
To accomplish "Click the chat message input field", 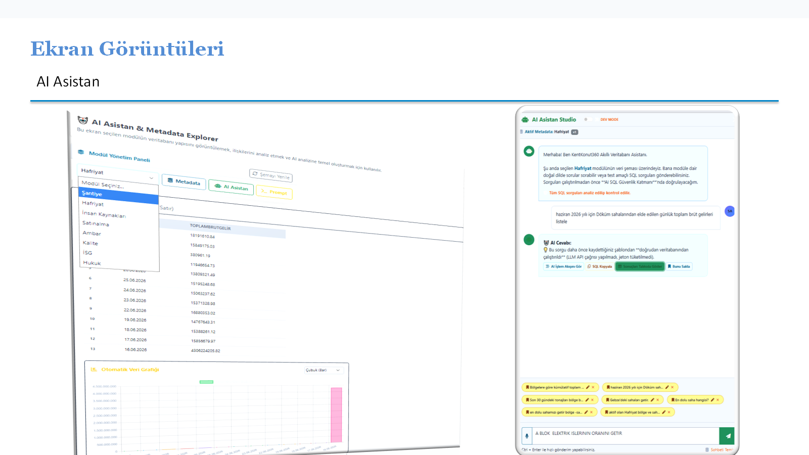I will coord(625,436).
